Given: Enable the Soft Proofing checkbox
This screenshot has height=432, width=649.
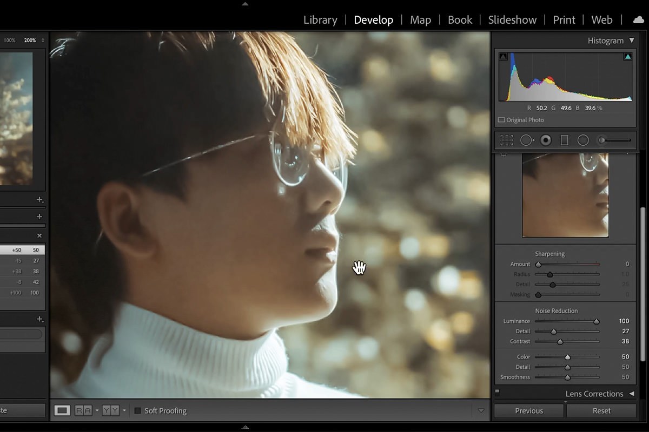Looking at the screenshot, I should click(137, 411).
